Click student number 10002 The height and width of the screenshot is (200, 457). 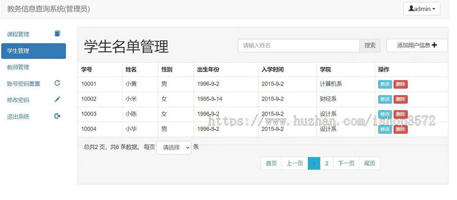[88, 99]
